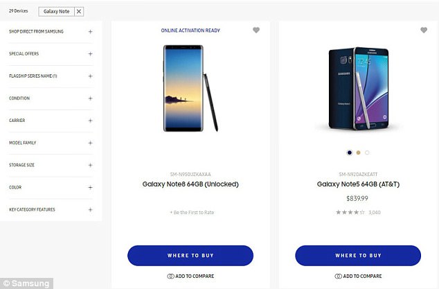Favorite the Galaxy Note8 with heart icon
The width and height of the screenshot is (439, 289).
[x=256, y=30]
